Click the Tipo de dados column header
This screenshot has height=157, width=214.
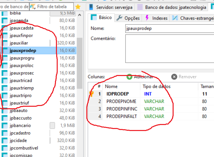click(x=157, y=86)
